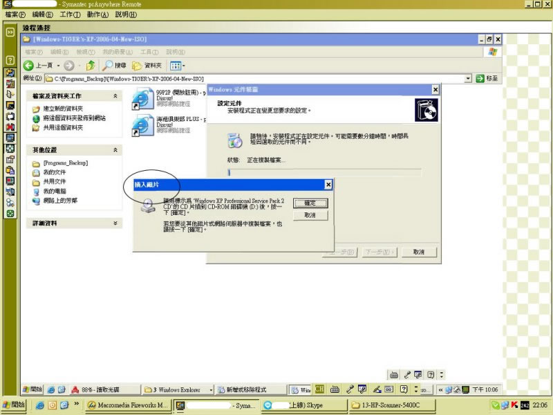This screenshot has height=415, width=553.
Task: Click the 建立新的資料夾 link
Action: tap(63, 109)
